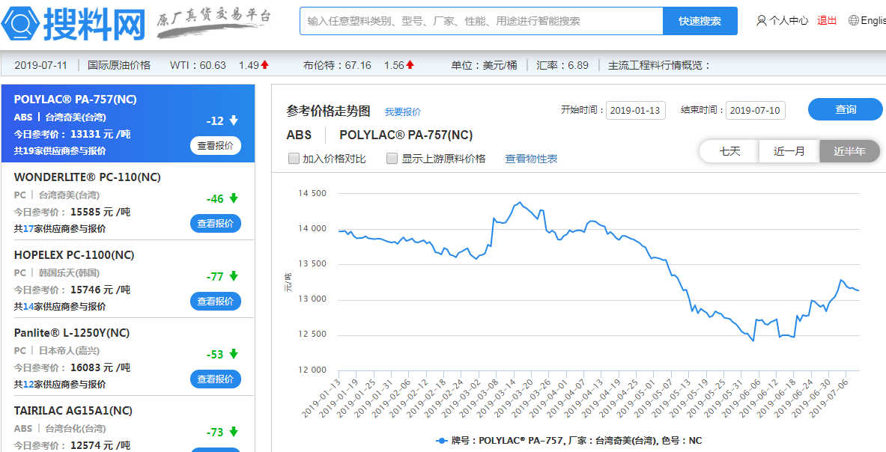
Task: Click the plastic search input field
Action: pos(481,21)
